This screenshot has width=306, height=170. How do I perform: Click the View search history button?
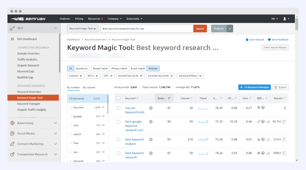pyautogui.click(x=275, y=47)
